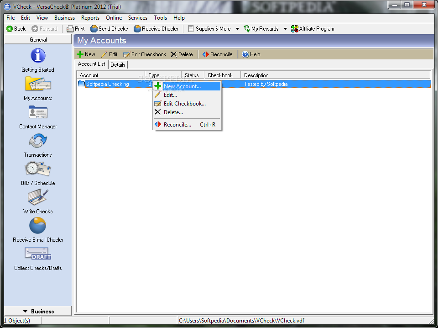
Task: Click the Softpedia Checking account icon
Action: pos(81,84)
